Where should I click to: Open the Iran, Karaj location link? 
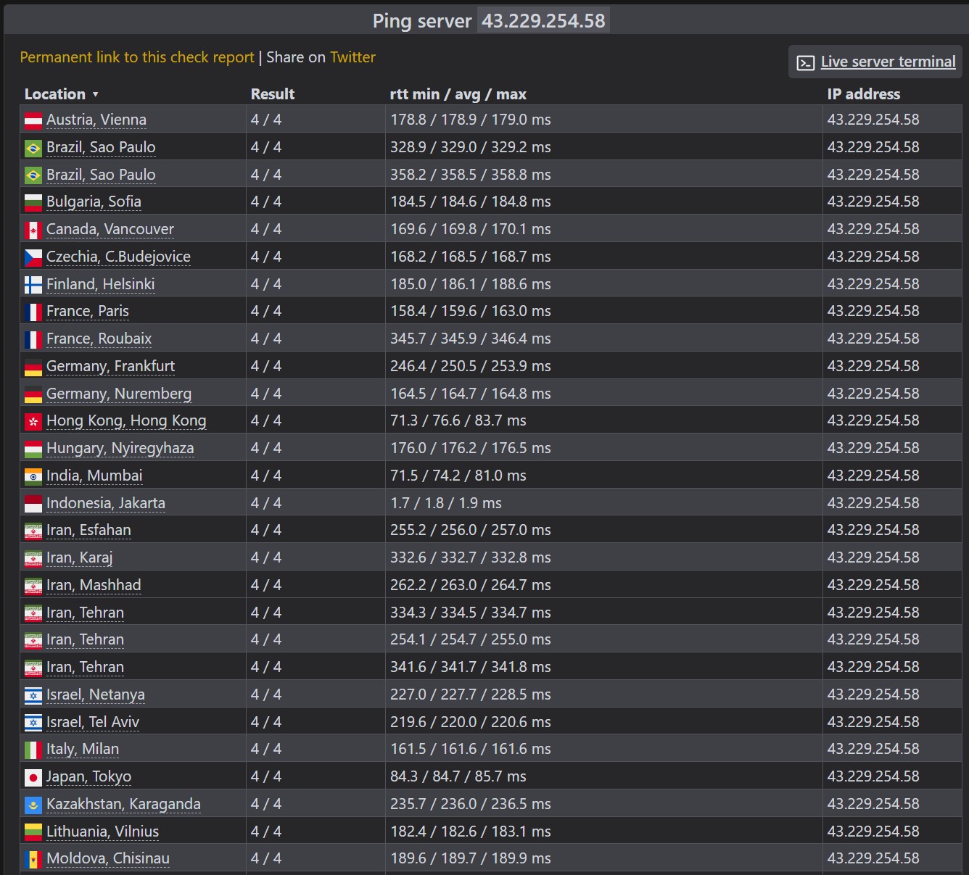[x=79, y=557]
